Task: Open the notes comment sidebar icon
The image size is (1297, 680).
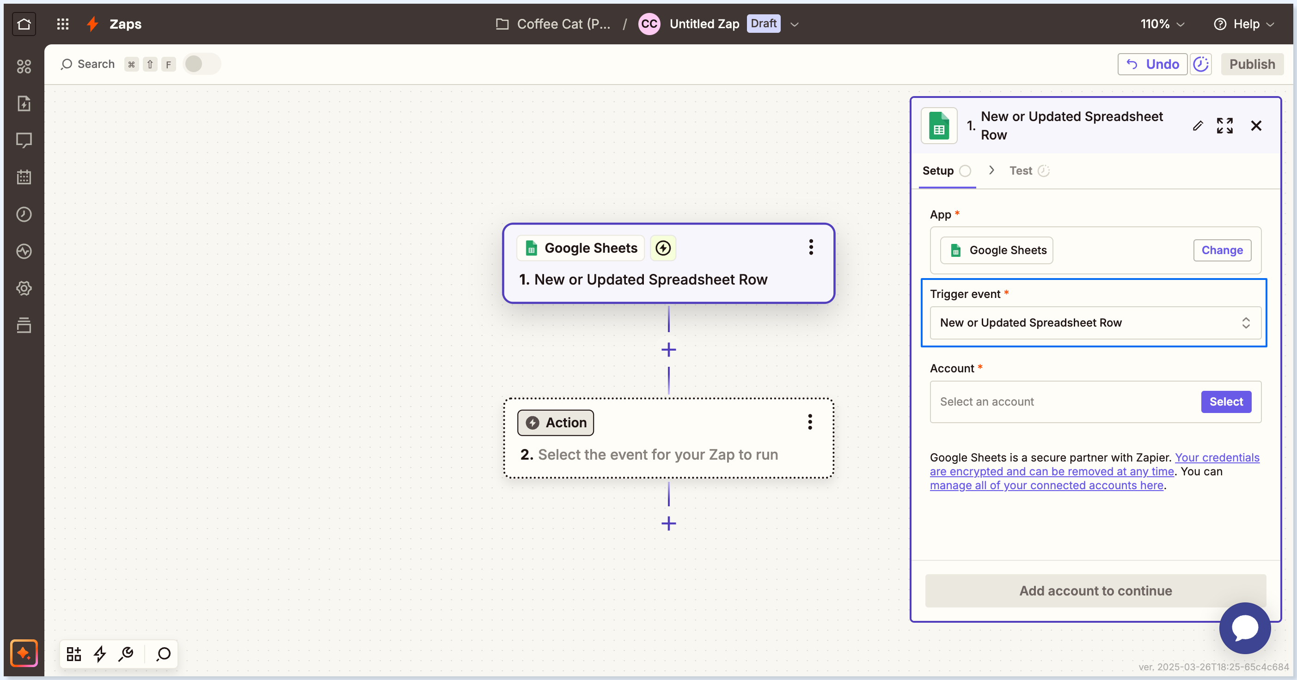Action: pyautogui.click(x=24, y=140)
